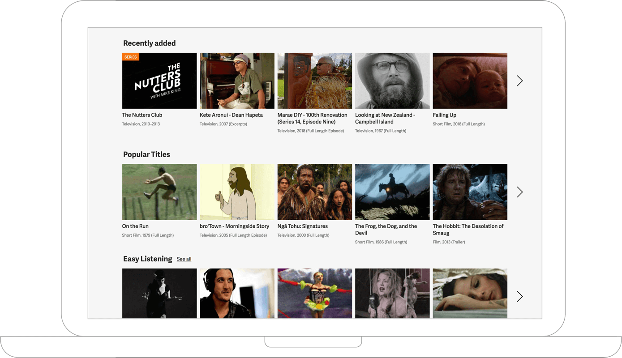
Task: Open the See all link for Easy Listening
Action: tap(184, 259)
